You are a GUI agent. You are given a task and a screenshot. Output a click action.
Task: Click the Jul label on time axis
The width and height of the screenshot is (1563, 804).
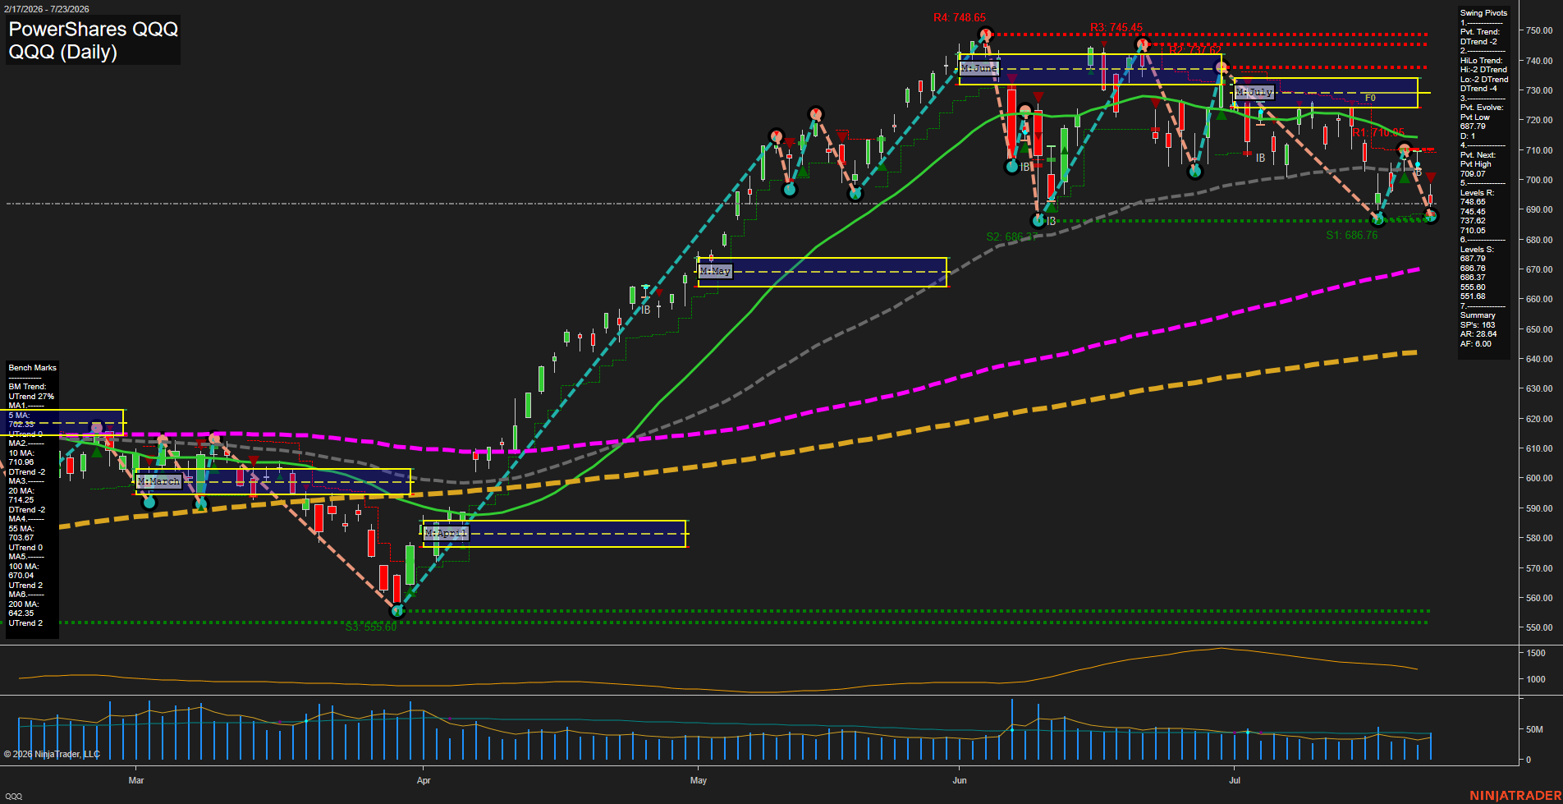1235,780
